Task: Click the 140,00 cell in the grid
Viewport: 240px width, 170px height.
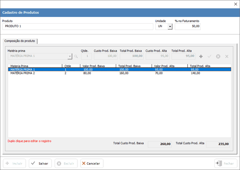Action: [196, 73]
